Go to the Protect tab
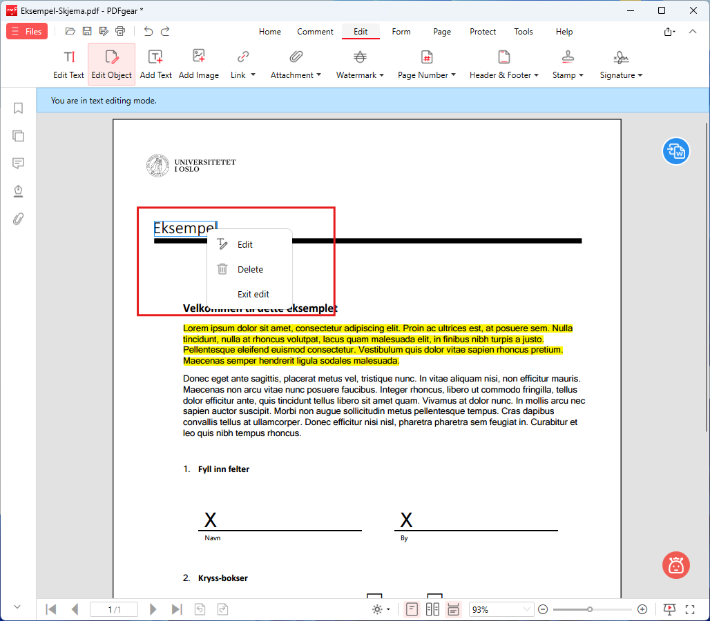710x621 pixels. point(483,32)
